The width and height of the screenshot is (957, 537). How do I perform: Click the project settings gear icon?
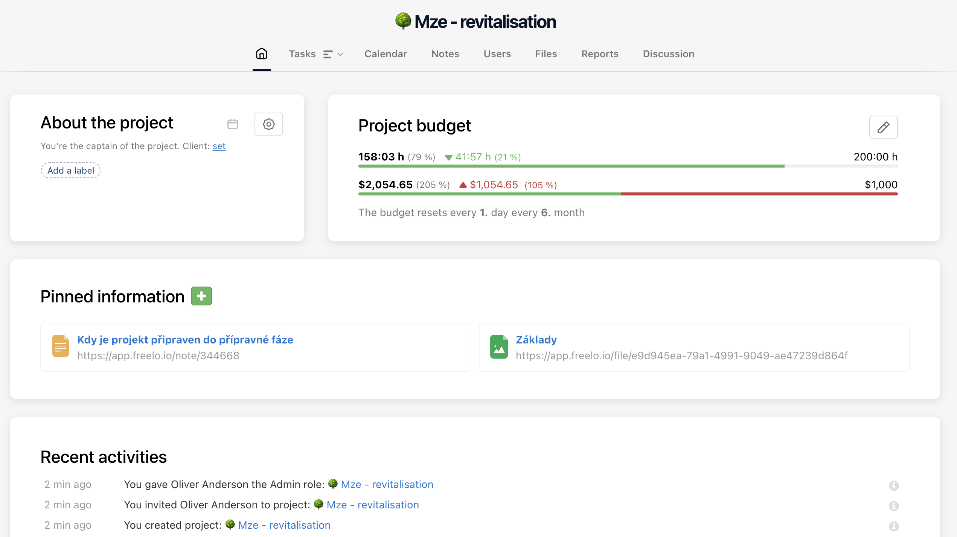[268, 124]
